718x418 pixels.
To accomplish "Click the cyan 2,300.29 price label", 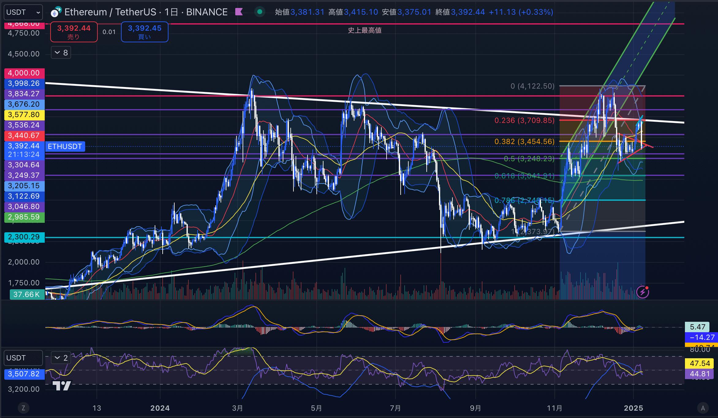I will [x=24, y=237].
